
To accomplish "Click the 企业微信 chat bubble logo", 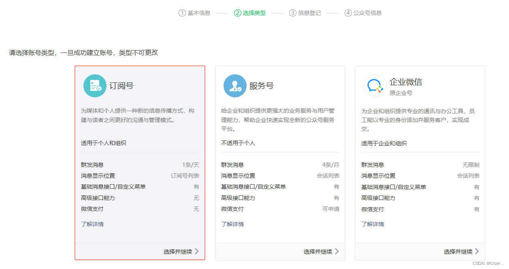I will coord(375,86).
